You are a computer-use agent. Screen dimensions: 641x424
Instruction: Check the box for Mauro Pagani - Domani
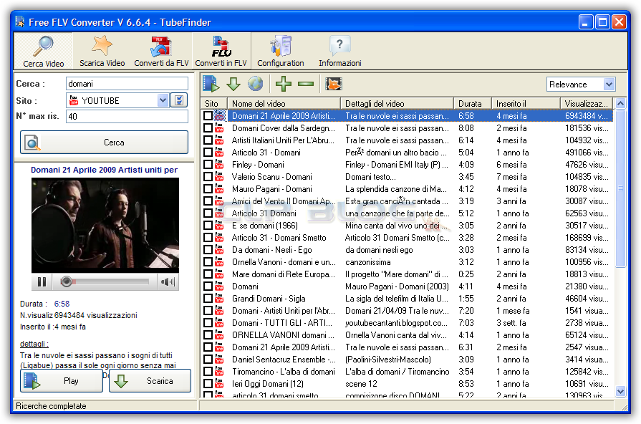(208, 189)
